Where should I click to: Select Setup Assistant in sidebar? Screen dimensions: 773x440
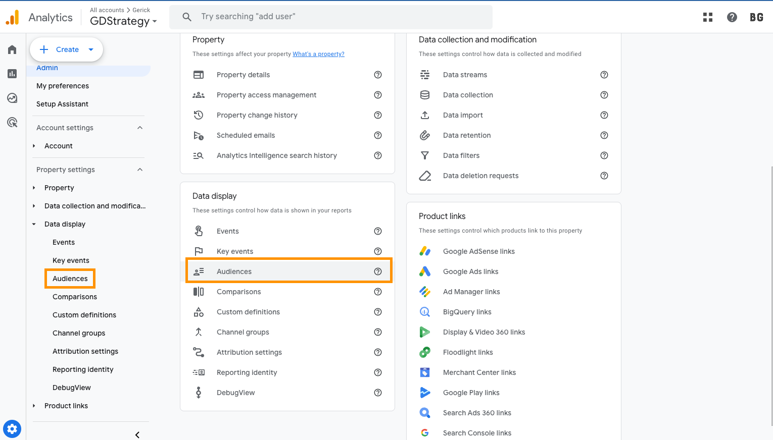click(x=62, y=104)
